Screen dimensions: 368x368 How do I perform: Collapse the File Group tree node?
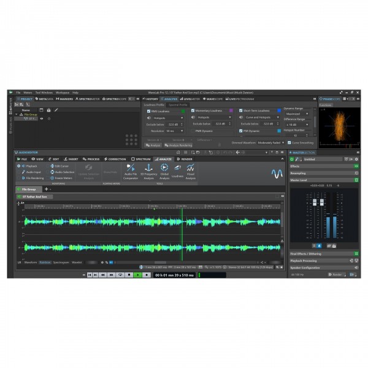tap(16, 115)
